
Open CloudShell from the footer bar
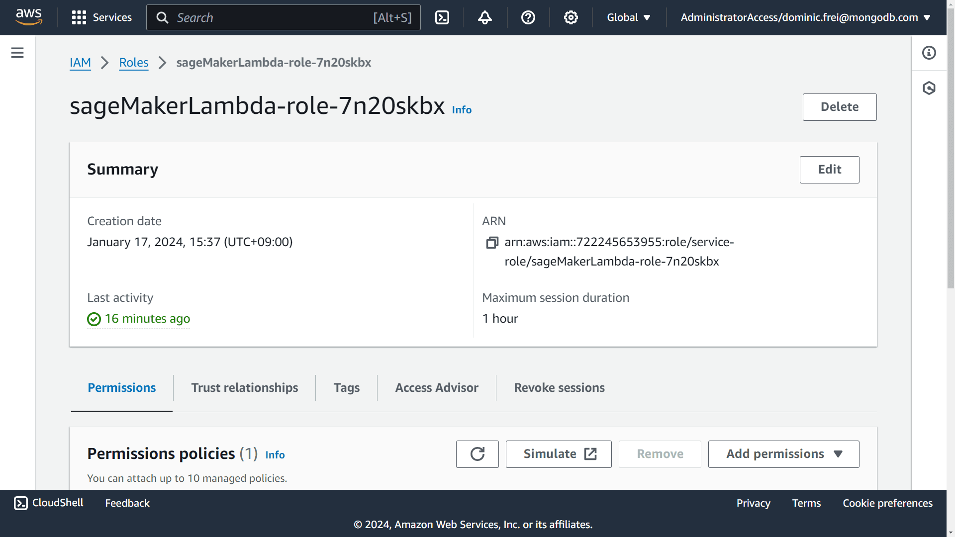[49, 503]
